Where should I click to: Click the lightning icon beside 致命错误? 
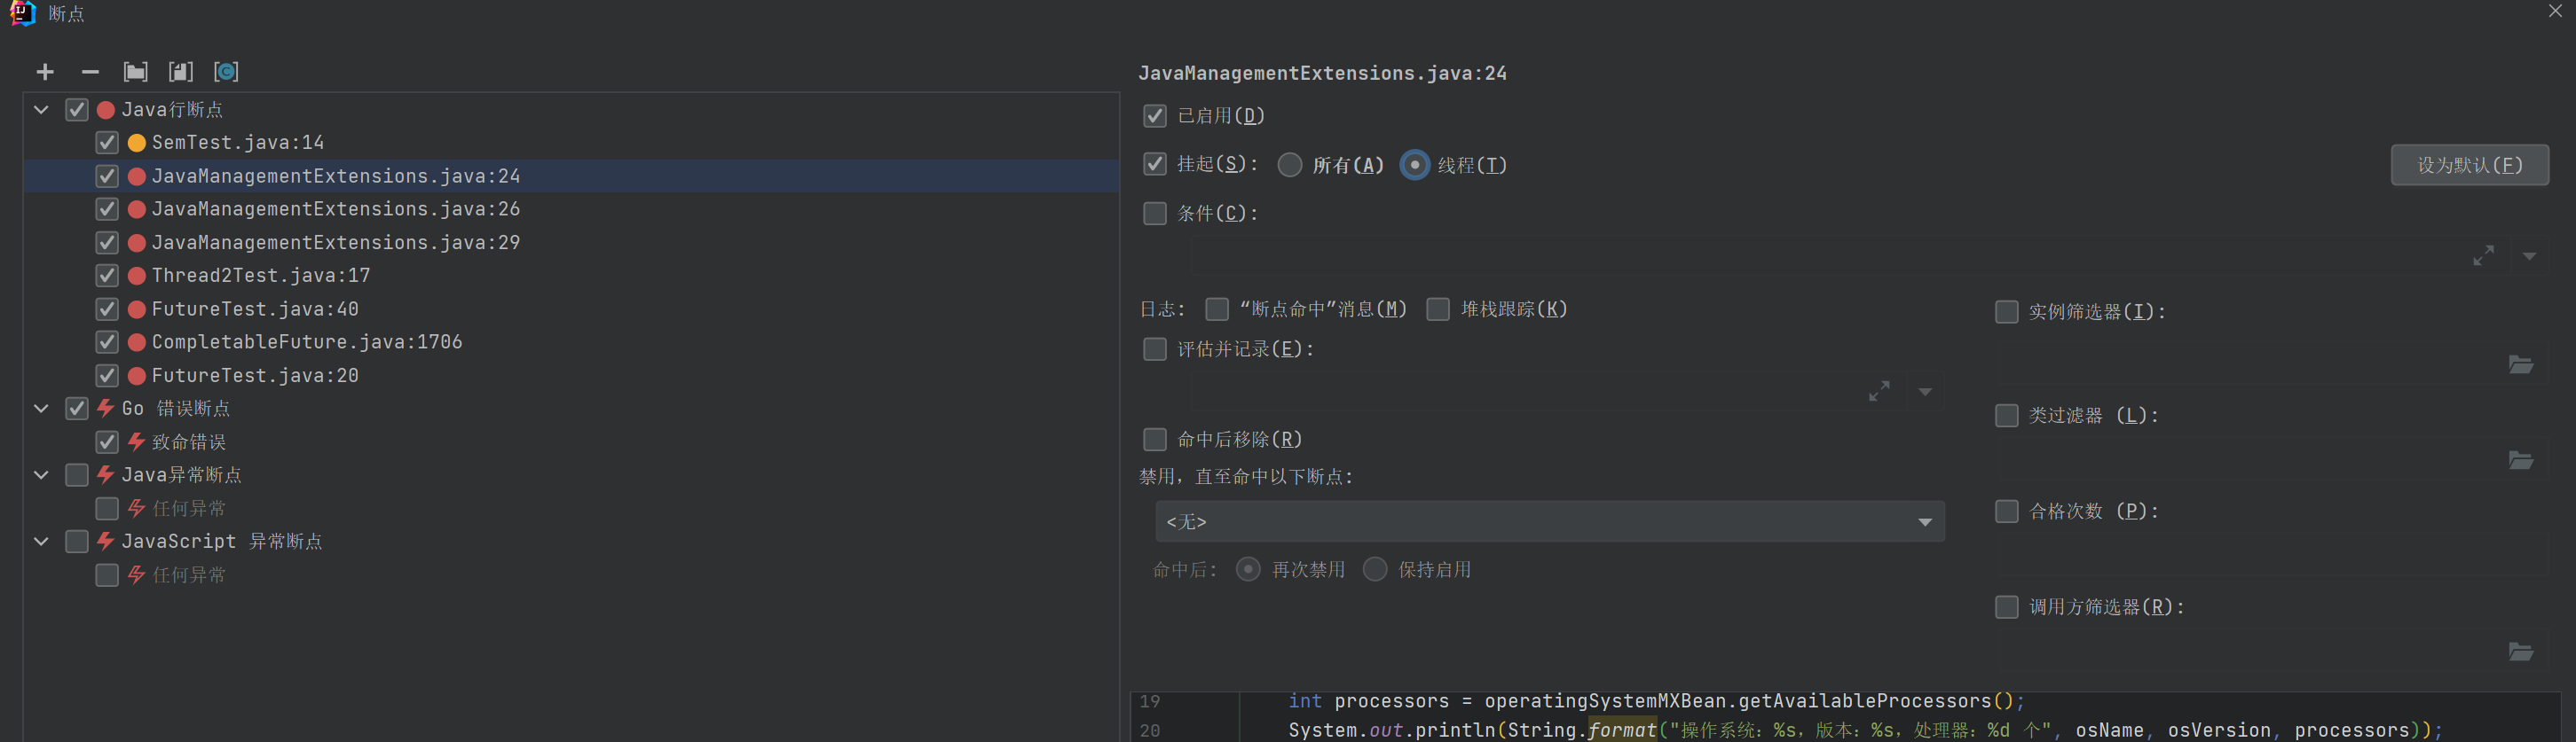[137, 441]
